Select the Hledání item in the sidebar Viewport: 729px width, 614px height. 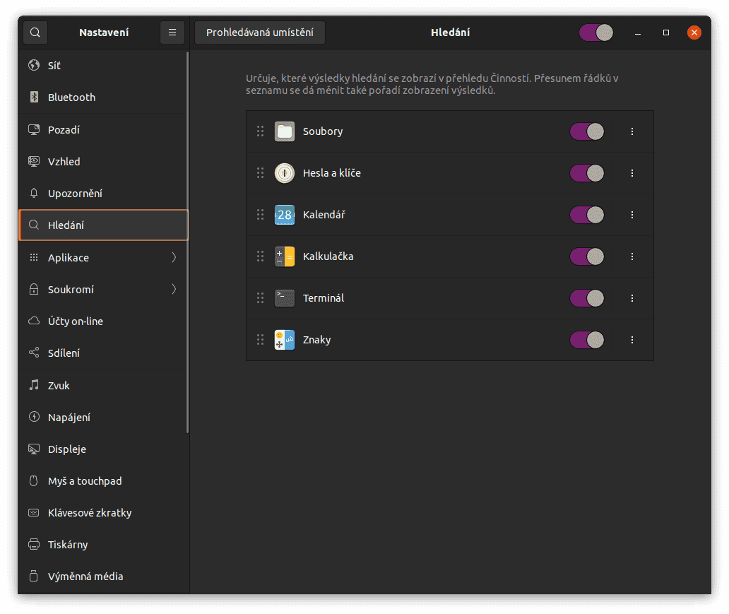click(66, 225)
